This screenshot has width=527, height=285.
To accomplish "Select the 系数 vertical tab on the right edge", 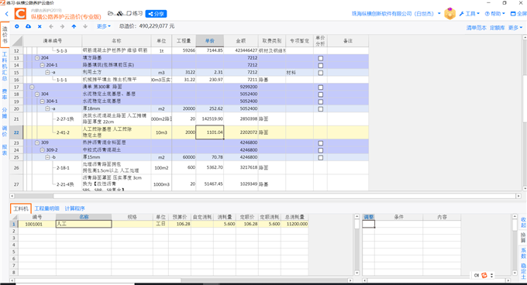I will pos(523,253).
